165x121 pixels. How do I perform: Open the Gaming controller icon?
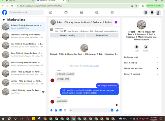(112, 13)
